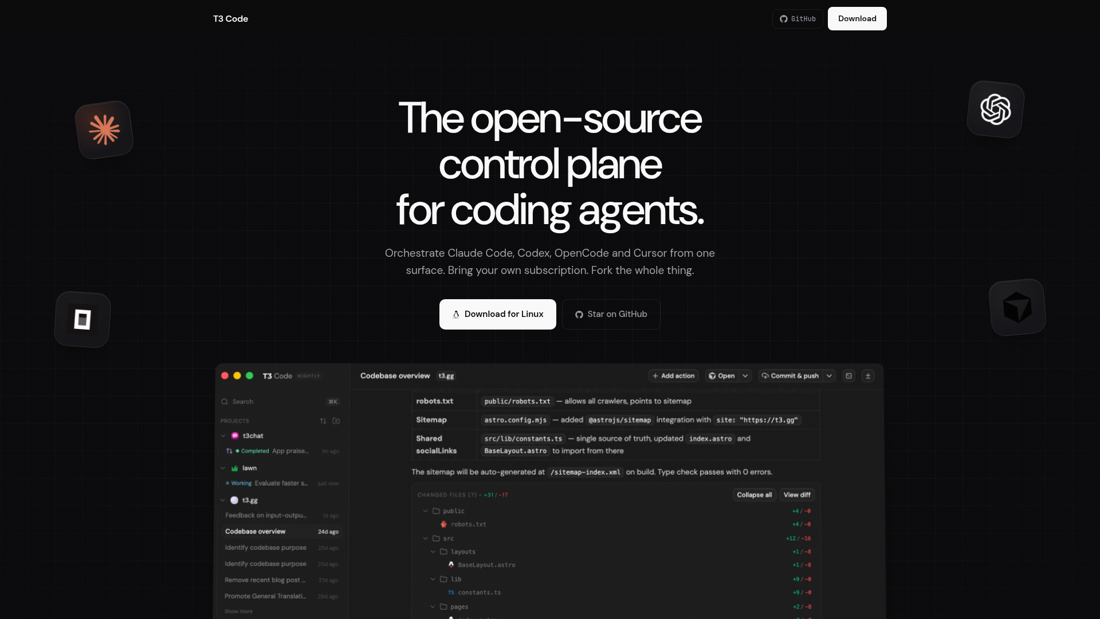
Task: Open the dropdown arrow next to Open
Action: pos(745,376)
